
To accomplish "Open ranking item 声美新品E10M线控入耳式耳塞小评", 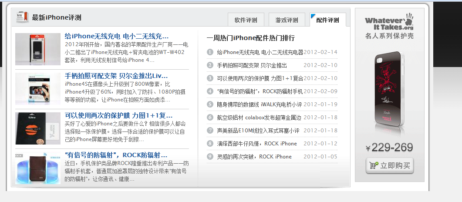I will (258, 130).
